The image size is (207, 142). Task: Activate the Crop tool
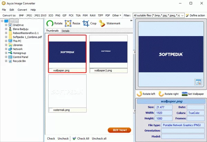point(85,23)
